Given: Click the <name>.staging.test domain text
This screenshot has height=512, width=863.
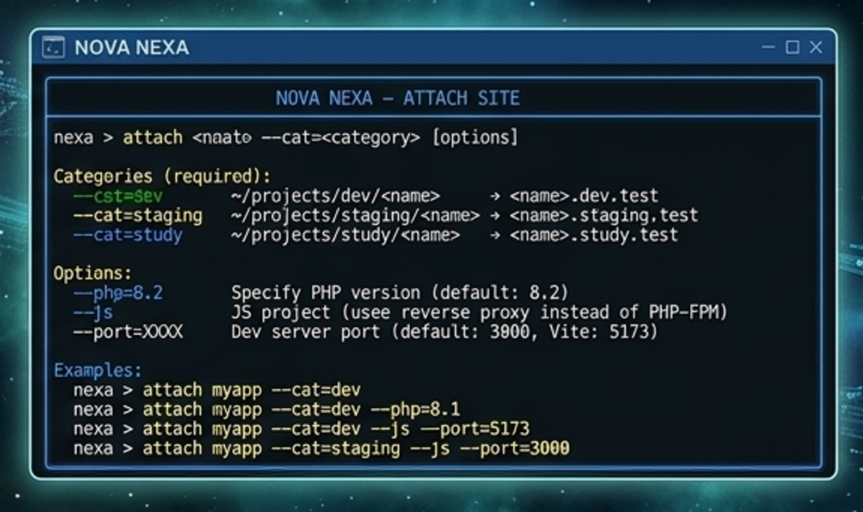Looking at the screenshot, I should tap(603, 215).
